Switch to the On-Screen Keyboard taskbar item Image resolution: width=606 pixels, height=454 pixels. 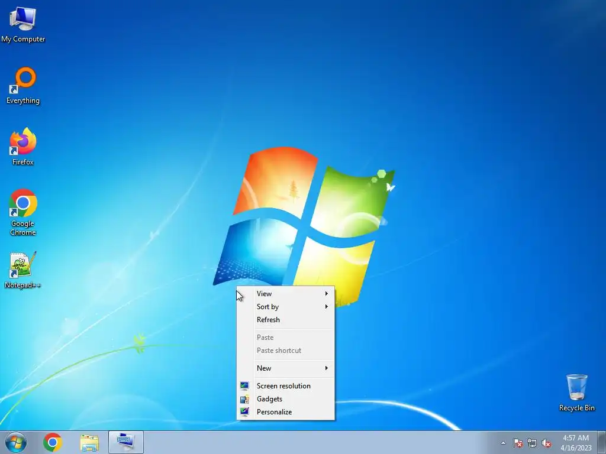pos(126,442)
